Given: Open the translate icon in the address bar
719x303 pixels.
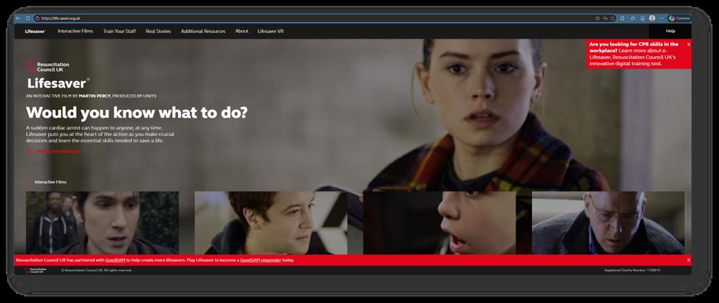Looking at the screenshot, I should [x=605, y=18].
